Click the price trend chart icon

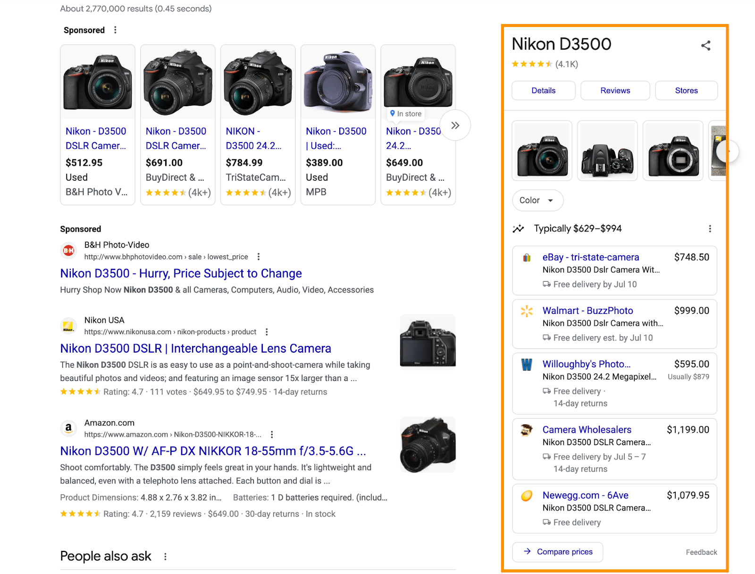518,229
